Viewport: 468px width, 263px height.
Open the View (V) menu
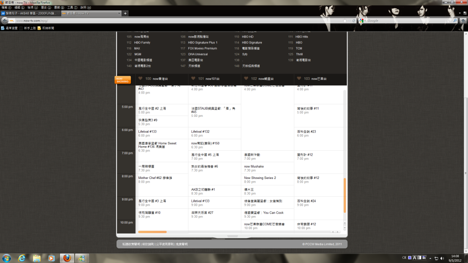click(32, 7)
